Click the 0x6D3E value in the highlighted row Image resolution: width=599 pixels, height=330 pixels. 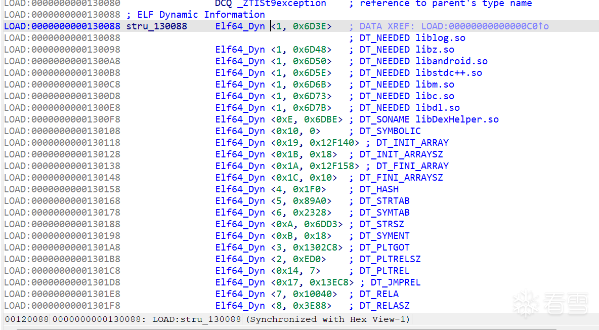(x=310, y=26)
